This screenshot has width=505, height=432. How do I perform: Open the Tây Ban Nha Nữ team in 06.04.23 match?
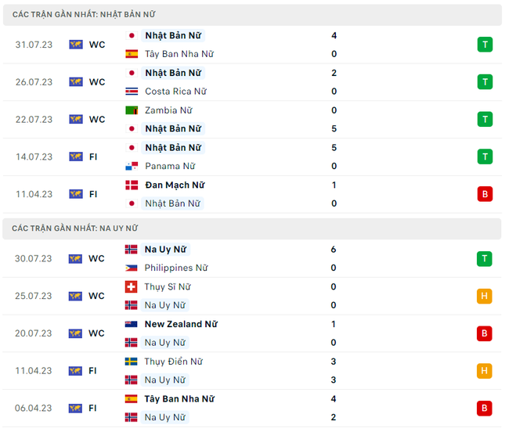179,398
